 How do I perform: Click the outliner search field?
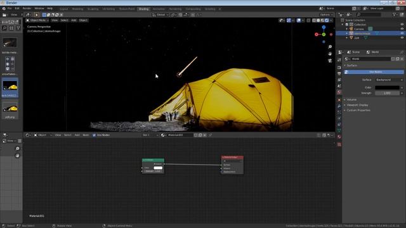point(369,15)
